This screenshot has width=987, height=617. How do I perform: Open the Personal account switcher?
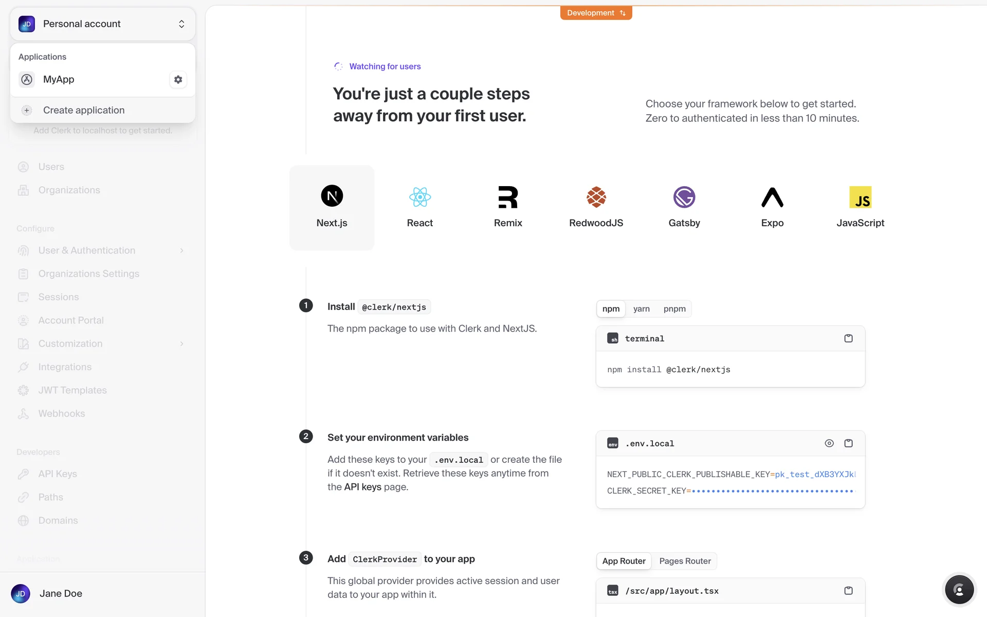click(x=102, y=24)
